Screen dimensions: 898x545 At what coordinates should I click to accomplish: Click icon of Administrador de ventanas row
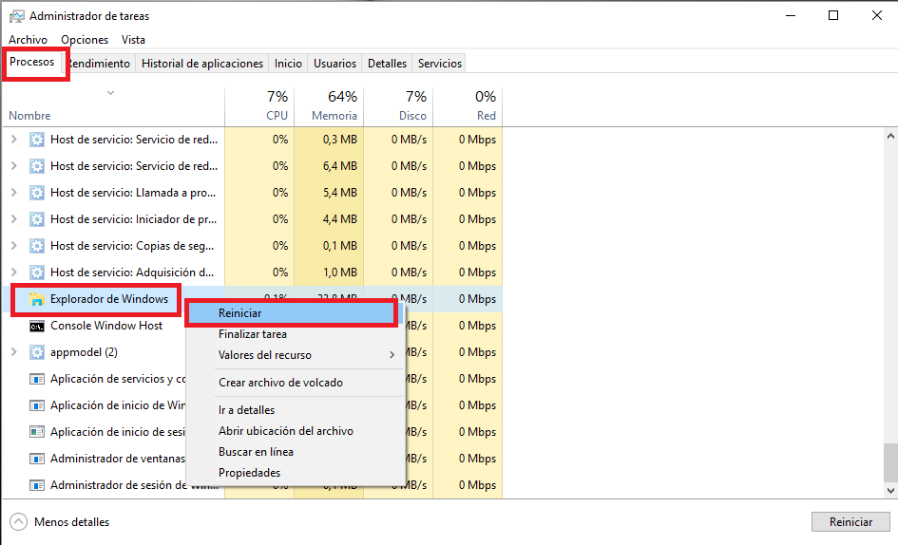point(37,459)
